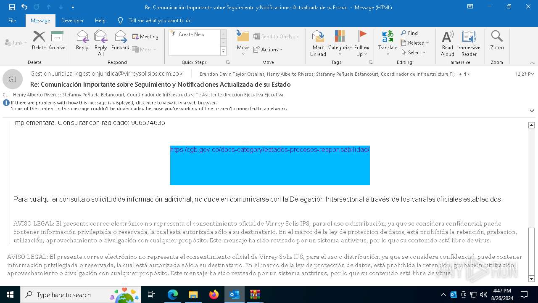
Task: Open the Categorize color menu
Action: [340, 43]
